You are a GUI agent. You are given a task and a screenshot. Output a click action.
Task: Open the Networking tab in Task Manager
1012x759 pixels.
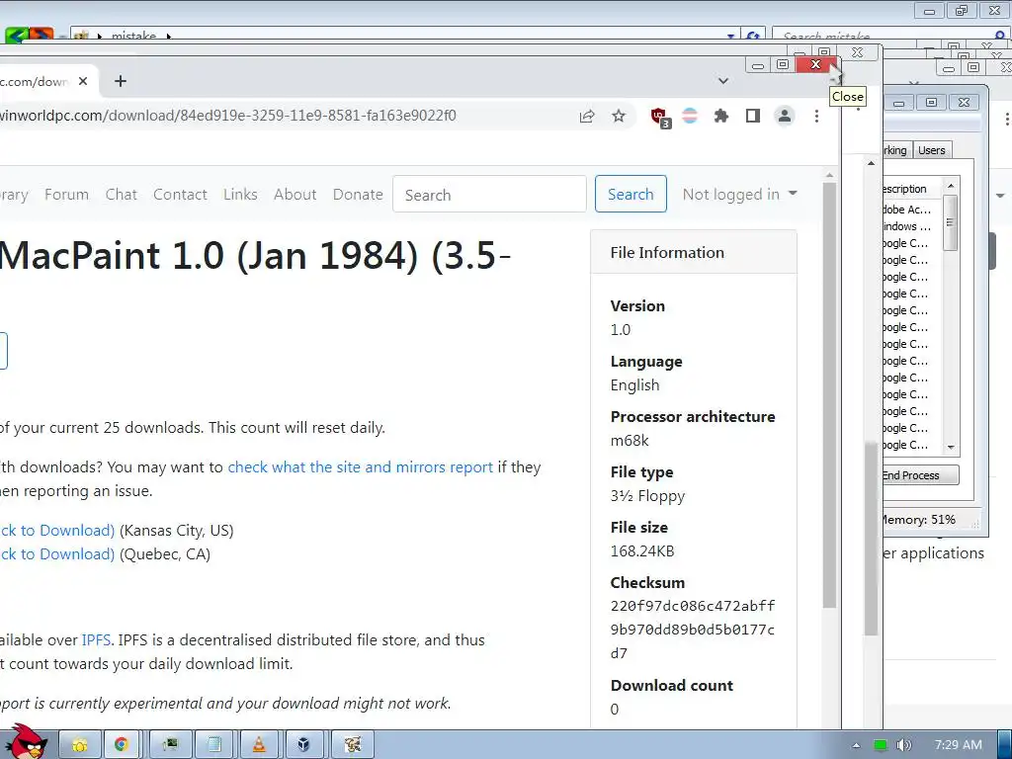coord(896,150)
